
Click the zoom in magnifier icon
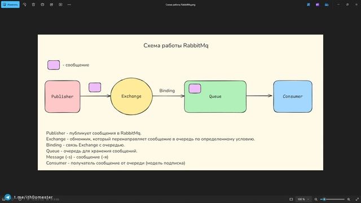[349, 199]
